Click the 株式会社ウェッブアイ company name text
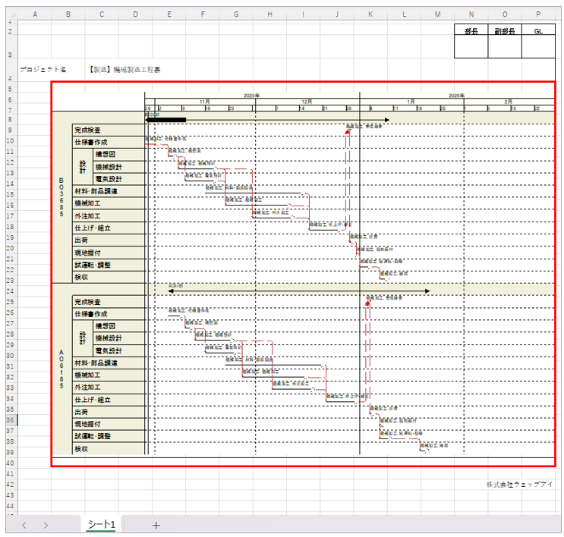This screenshot has width=564, height=537. coord(520,483)
